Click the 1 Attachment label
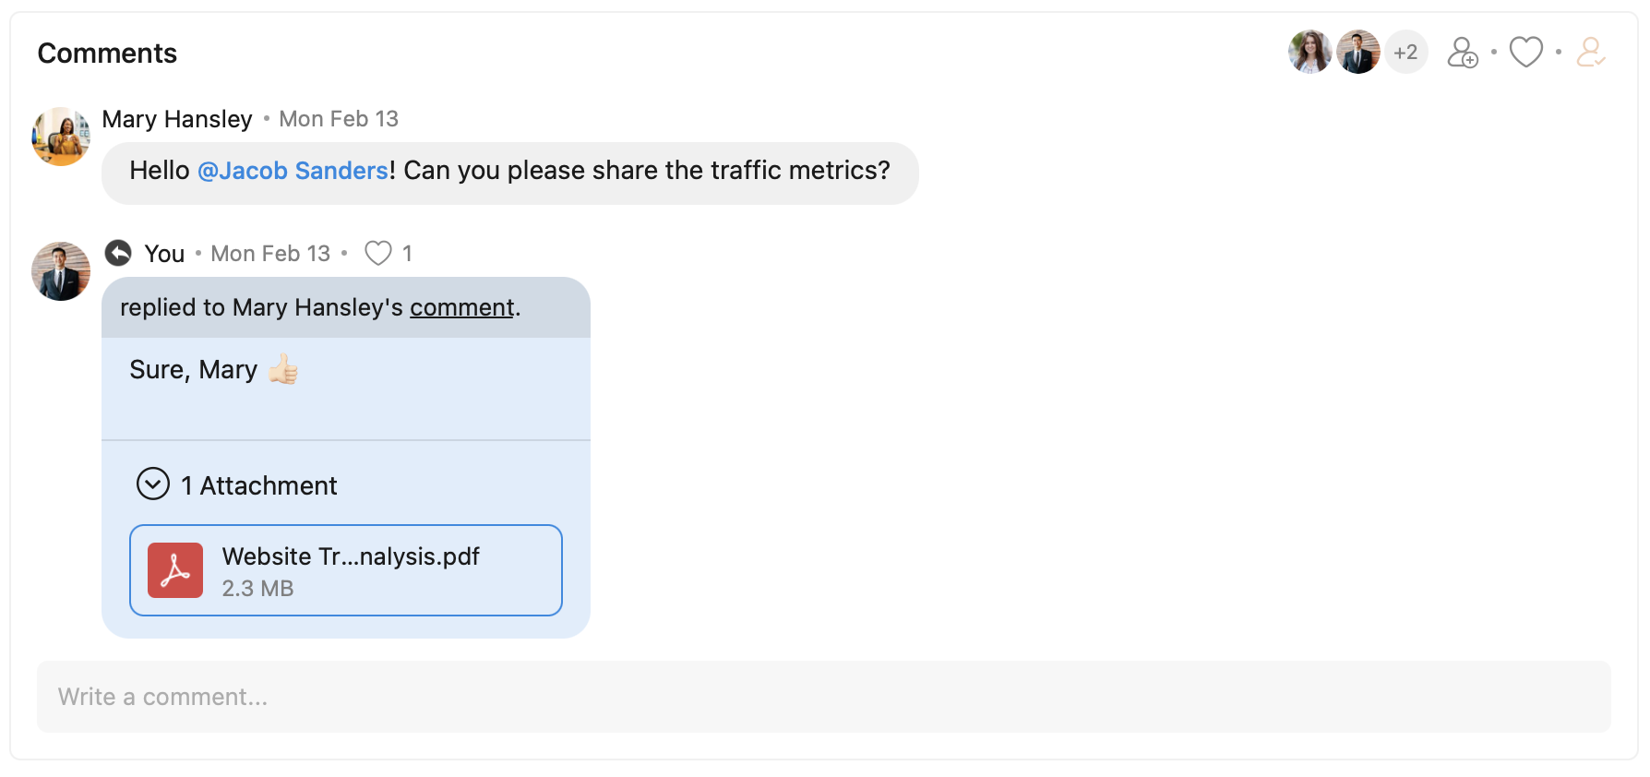The image size is (1650, 777). 259,485
